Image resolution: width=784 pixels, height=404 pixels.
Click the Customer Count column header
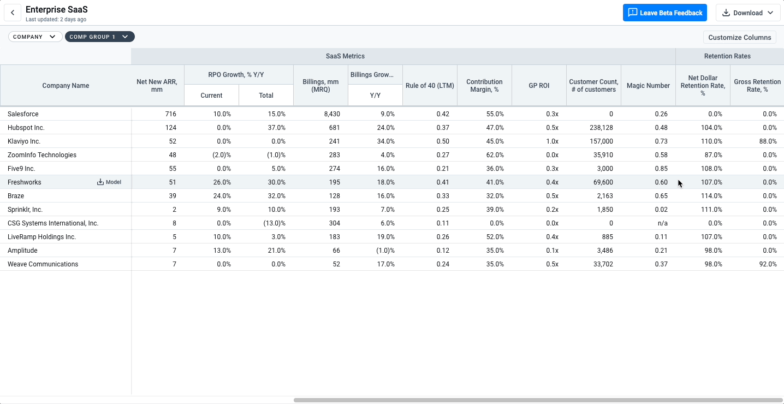tap(593, 86)
